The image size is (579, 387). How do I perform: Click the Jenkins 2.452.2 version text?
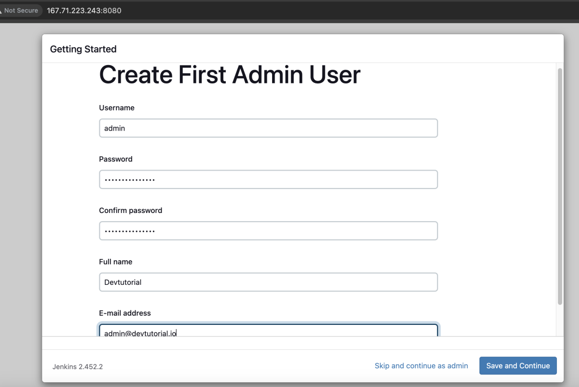pos(78,367)
